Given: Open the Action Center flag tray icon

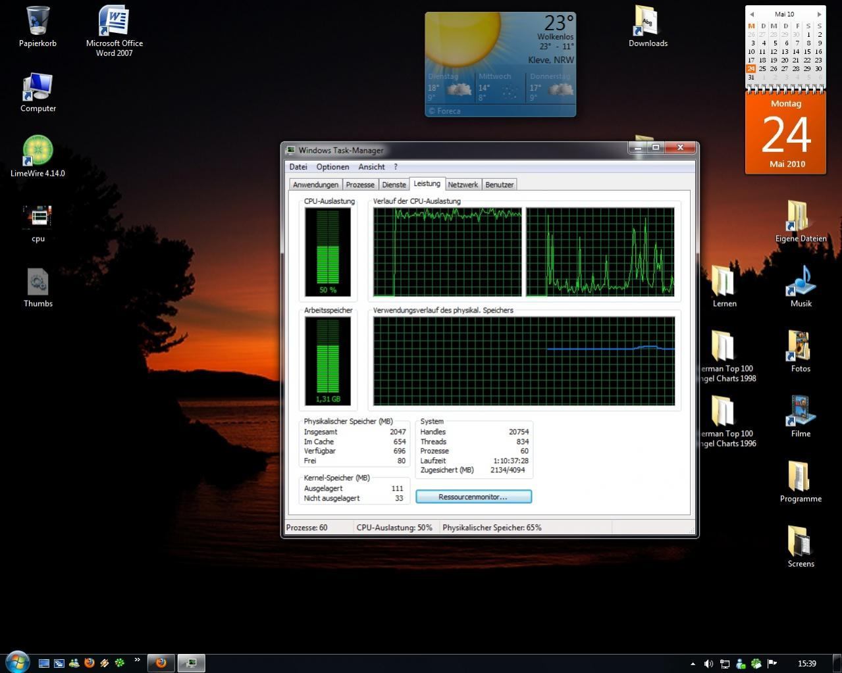Looking at the screenshot, I should coord(772,664).
